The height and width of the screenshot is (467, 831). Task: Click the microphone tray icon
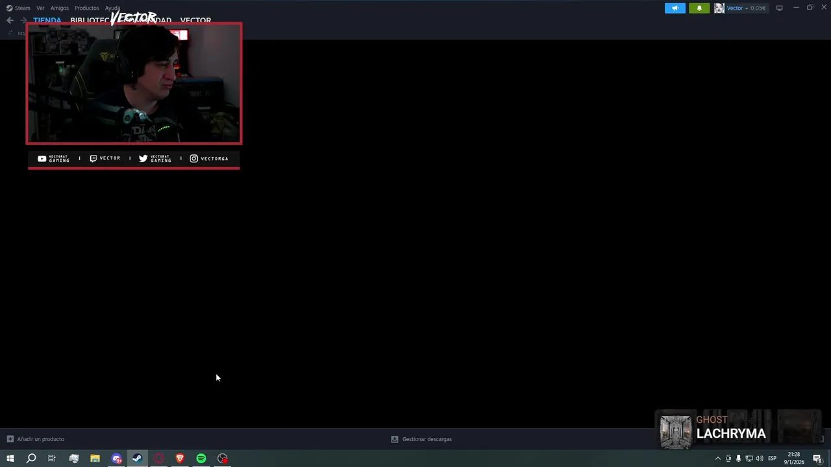point(738,459)
